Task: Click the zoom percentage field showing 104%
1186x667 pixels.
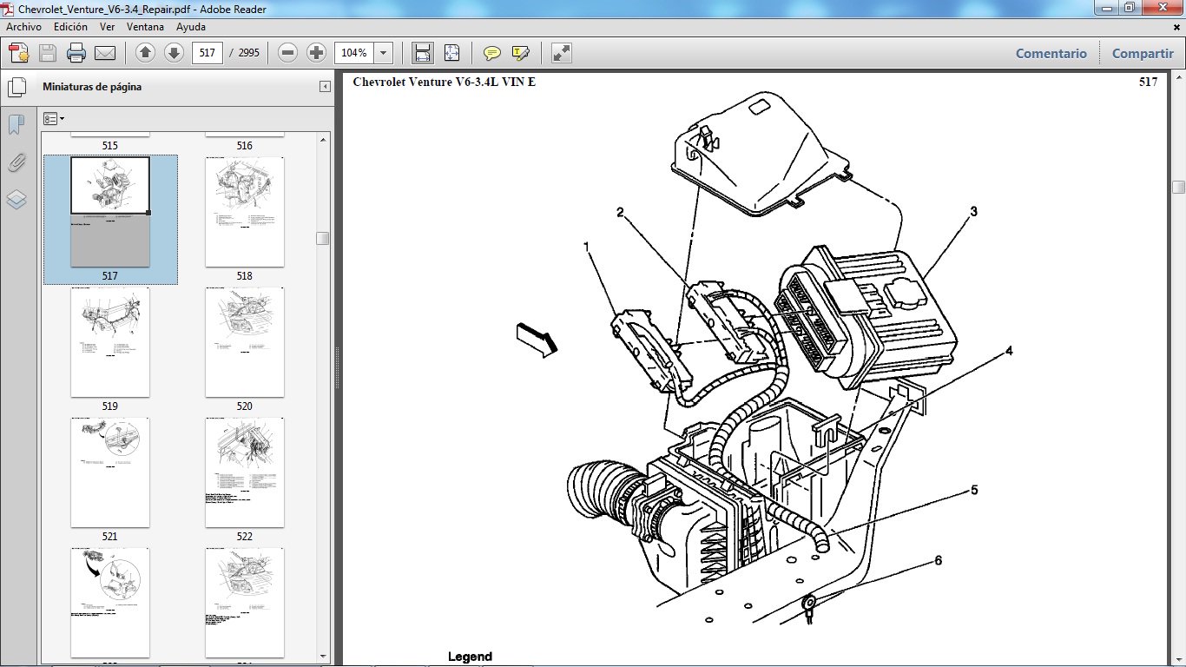Action: coord(354,53)
